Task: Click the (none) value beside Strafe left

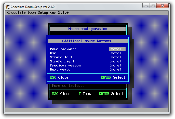Action: point(115,57)
